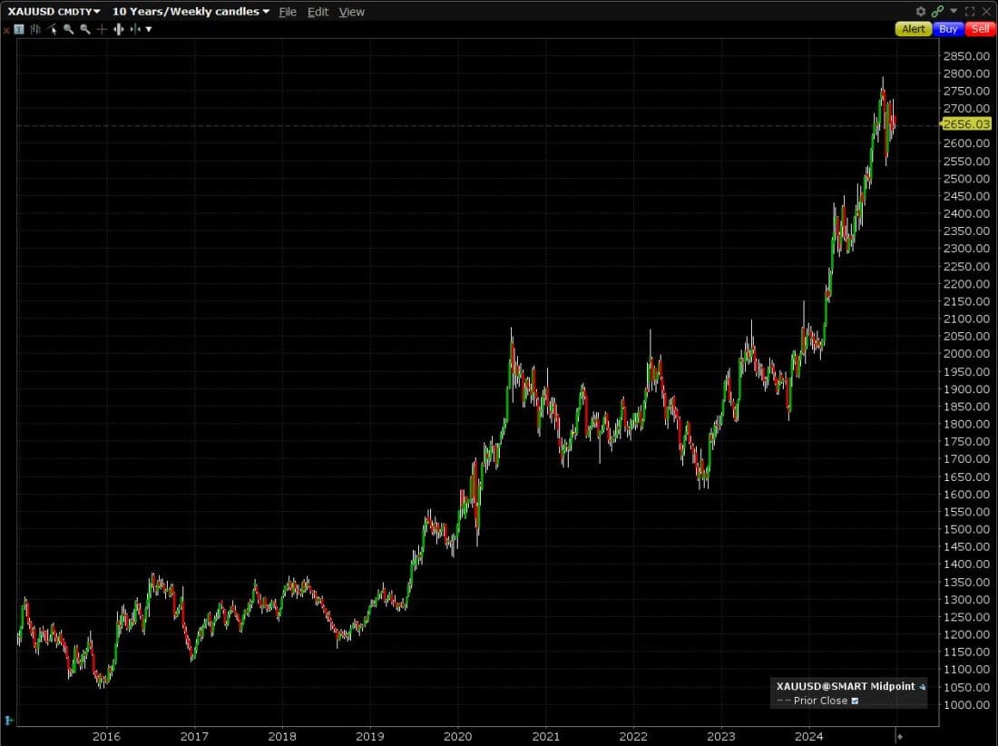Open the File menu
Viewport: 998px width, 746px height.
tap(288, 12)
